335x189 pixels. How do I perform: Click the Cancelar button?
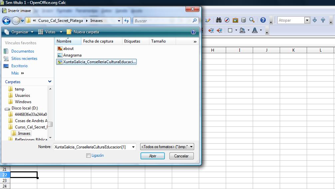(x=181, y=156)
